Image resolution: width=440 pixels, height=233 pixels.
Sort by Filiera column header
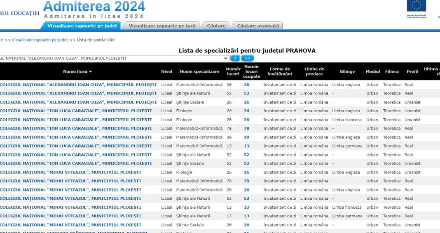(392, 72)
